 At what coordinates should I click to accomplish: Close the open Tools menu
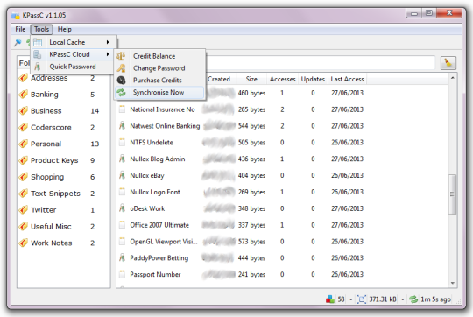(x=41, y=29)
